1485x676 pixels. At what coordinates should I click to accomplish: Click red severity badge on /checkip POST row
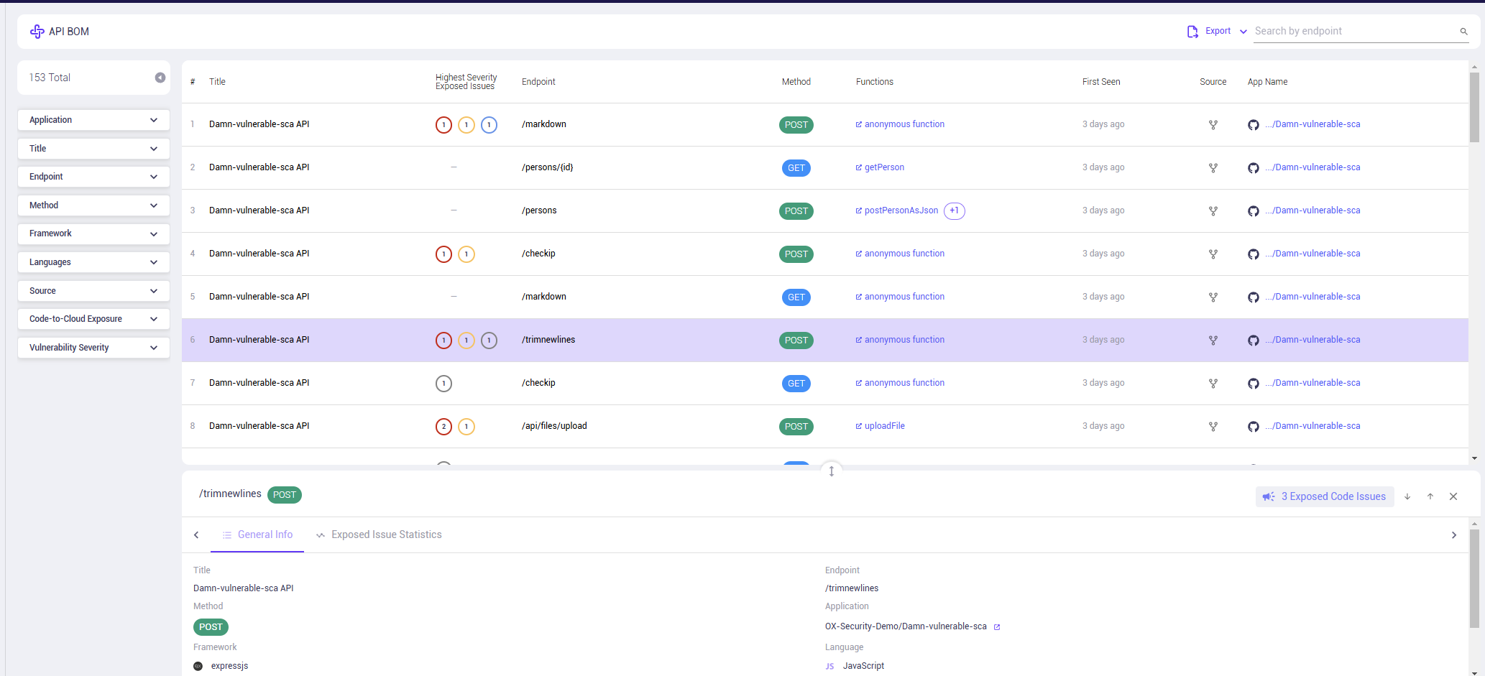click(x=444, y=254)
